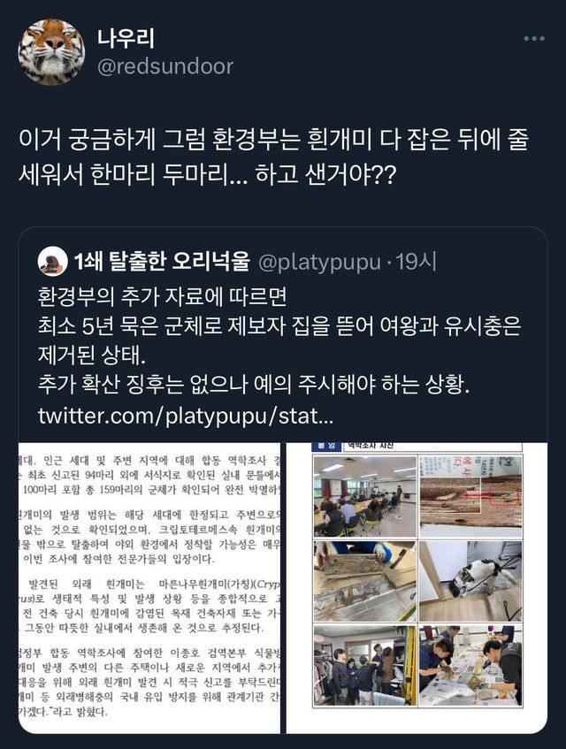566x749 pixels.
Task: Open the tiger profile avatar of 나우리
Action: point(51,52)
